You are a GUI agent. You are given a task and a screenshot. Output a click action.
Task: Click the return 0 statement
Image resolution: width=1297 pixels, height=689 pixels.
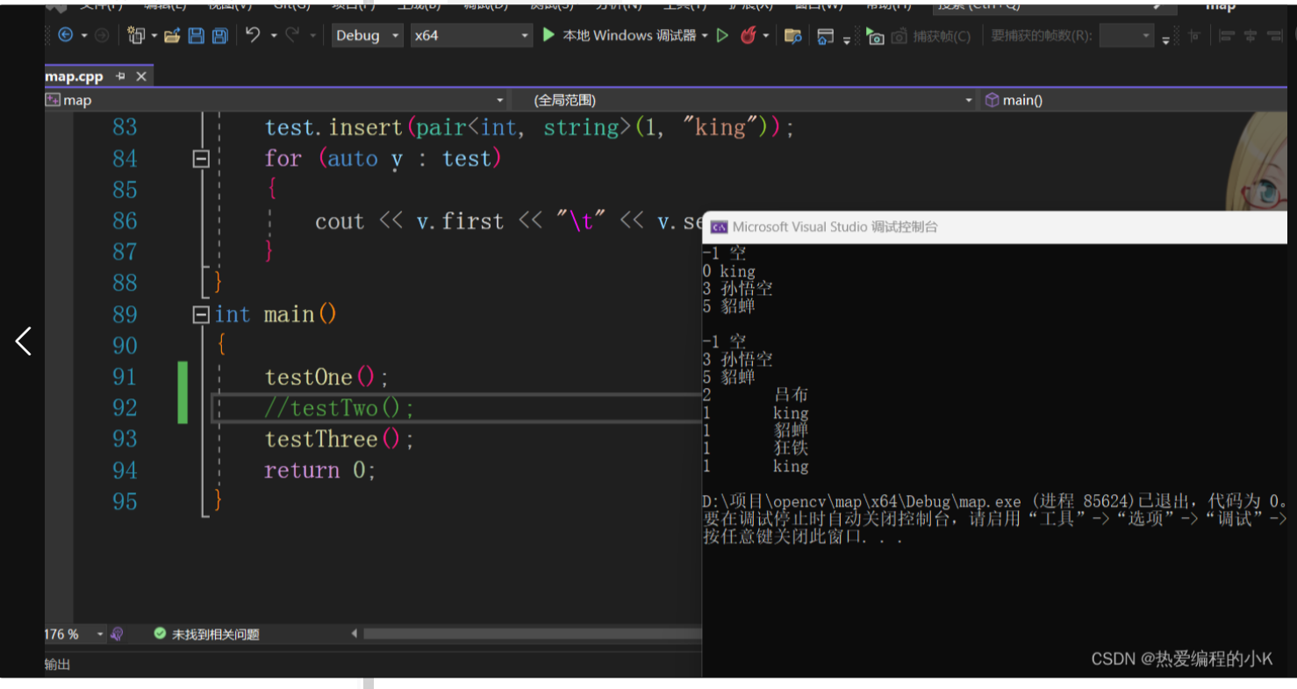pos(320,470)
